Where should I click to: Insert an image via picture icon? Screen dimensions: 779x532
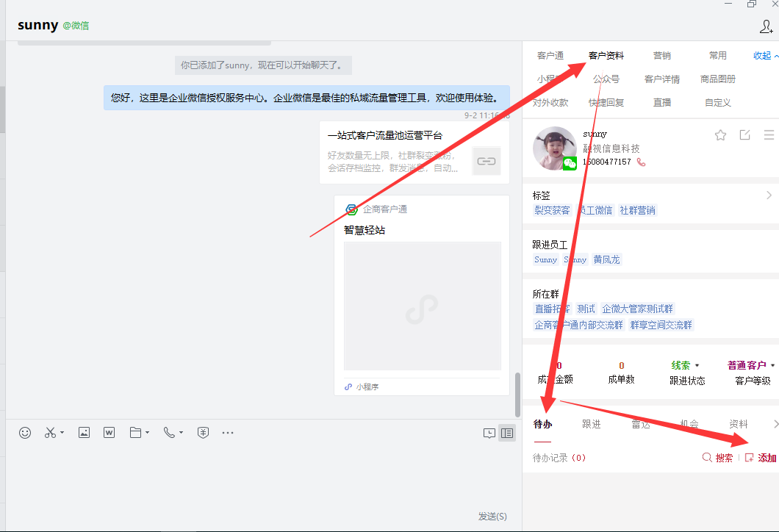pos(84,433)
